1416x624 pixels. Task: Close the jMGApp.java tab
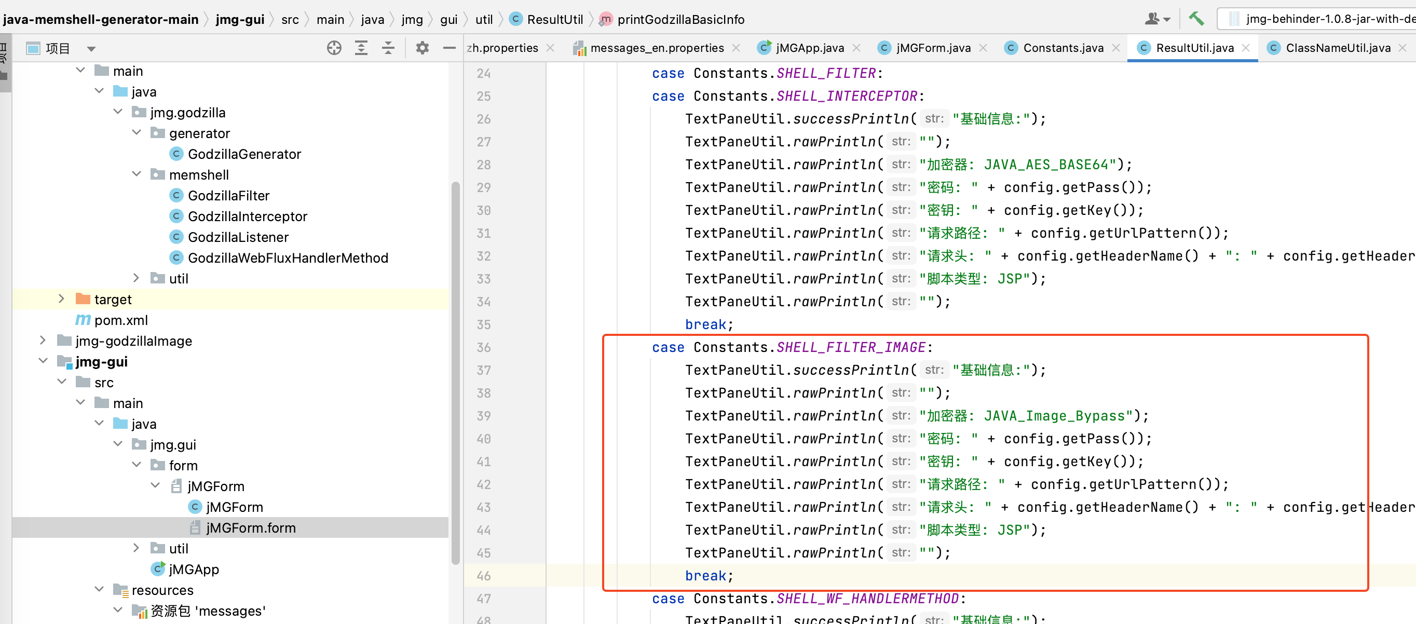coord(856,48)
